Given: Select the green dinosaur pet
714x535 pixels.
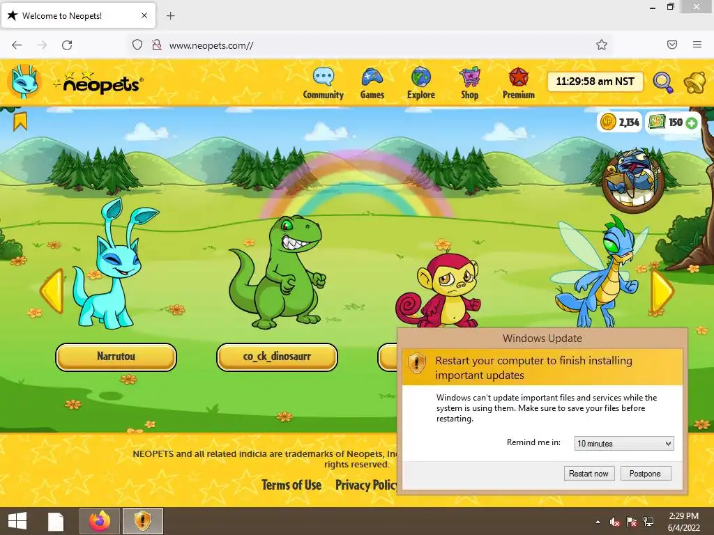Looking at the screenshot, I should pyautogui.click(x=277, y=272).
